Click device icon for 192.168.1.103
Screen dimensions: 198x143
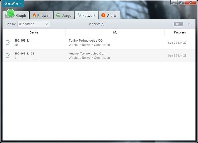tap(8, 56)
